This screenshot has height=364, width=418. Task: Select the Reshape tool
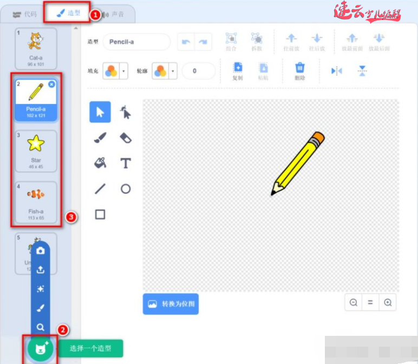click(126, 112)
